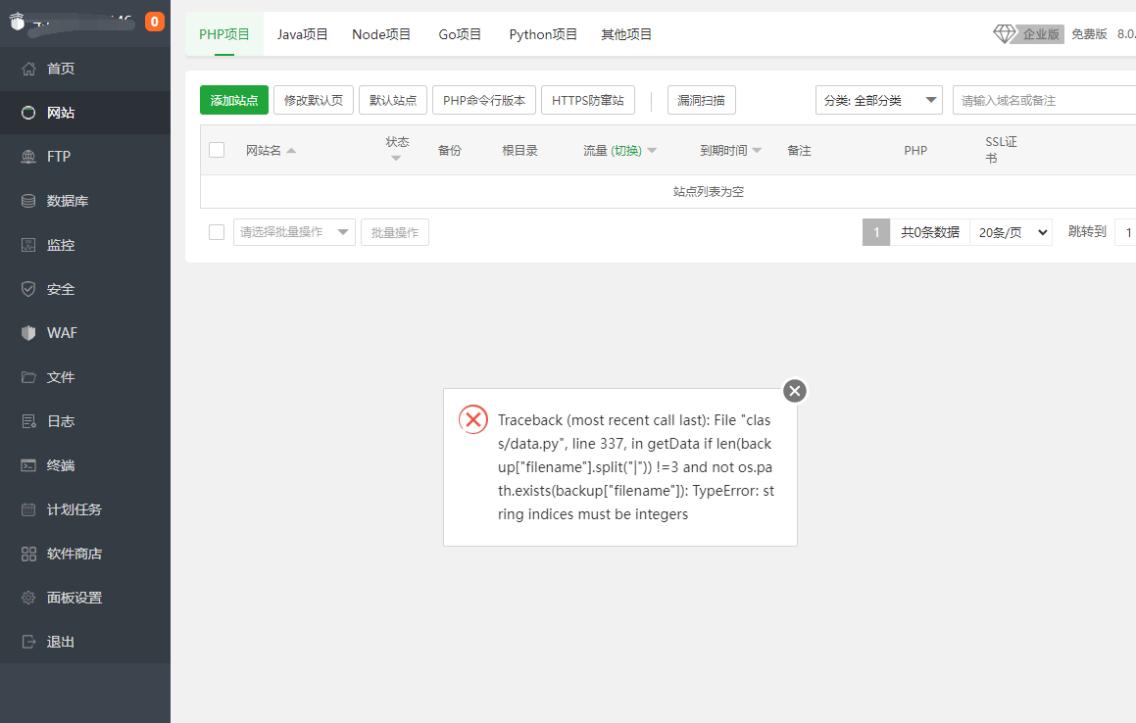Image resolution: width=1136 pixels, height=723 pixels.
Task: Open the FTP management section
Action: [57, 156]
